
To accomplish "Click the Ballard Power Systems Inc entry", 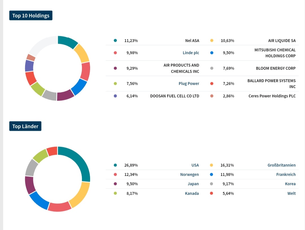I will (271, 84).
